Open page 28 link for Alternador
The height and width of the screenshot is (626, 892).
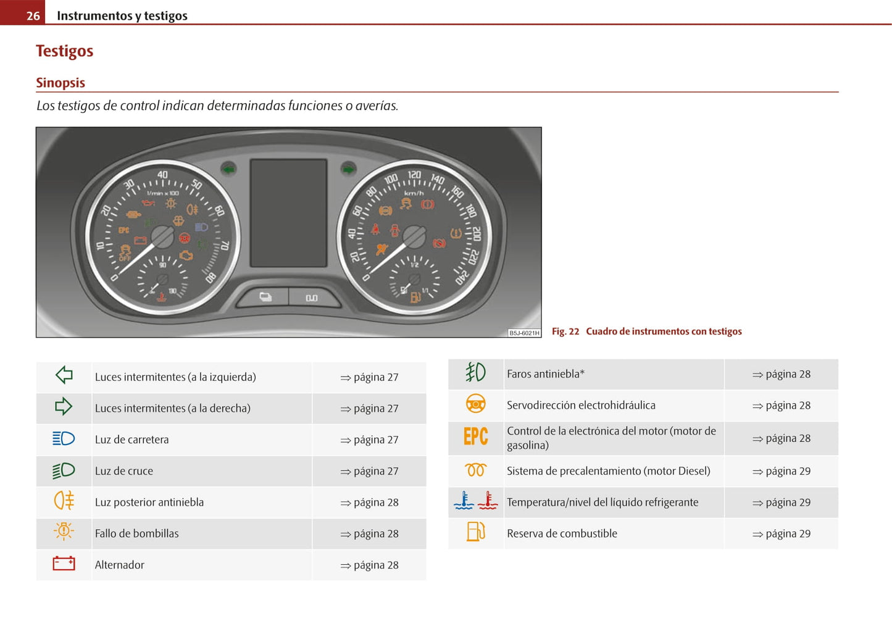369,565
